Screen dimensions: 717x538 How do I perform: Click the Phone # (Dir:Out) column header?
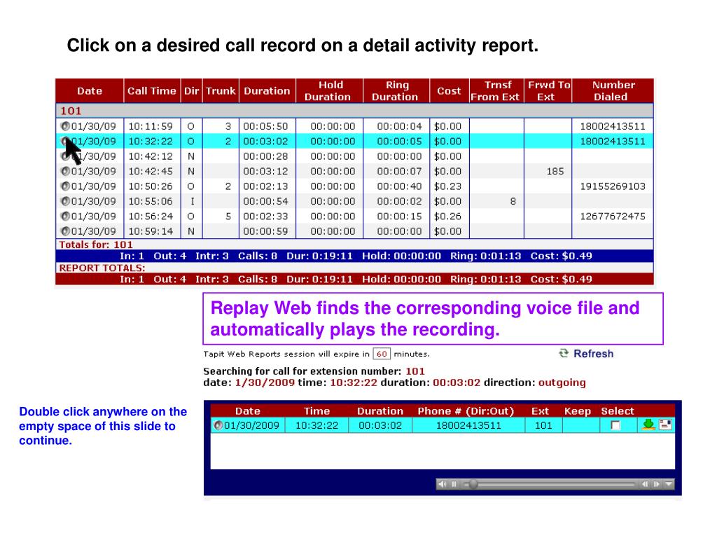coord(466,411)
